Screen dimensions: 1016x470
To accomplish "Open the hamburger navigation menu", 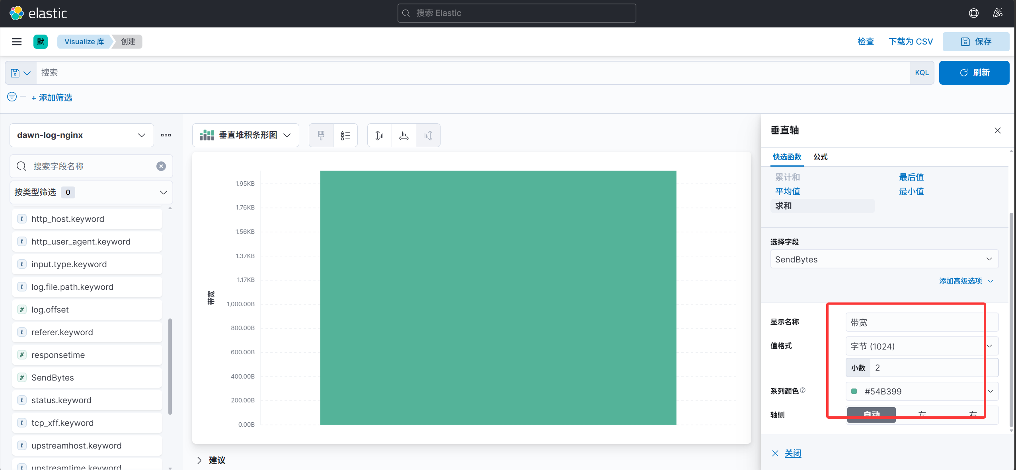I will pyautogui.click(x=17, y=42).
